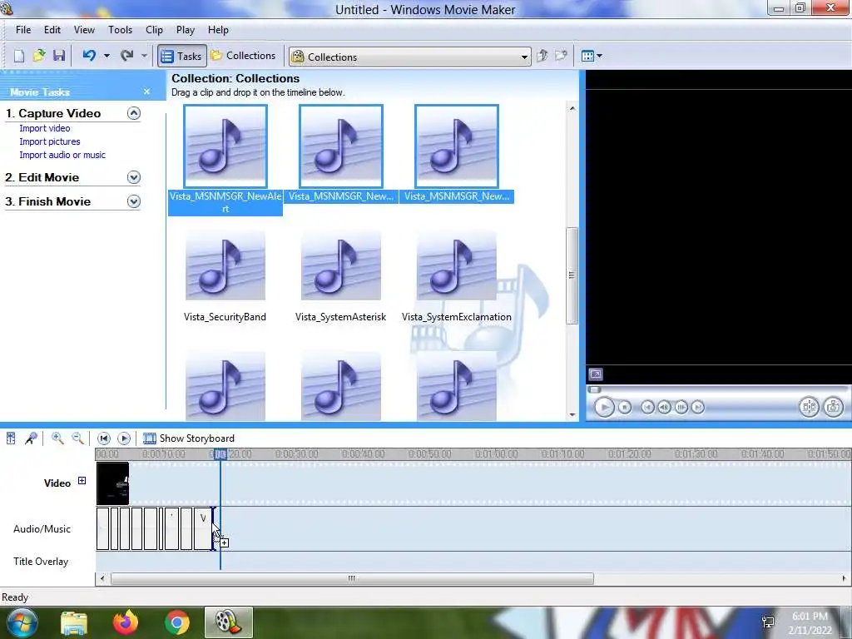Open the Play menu
The width and height of the screenshot is (852, 639).
coord(186,30)
